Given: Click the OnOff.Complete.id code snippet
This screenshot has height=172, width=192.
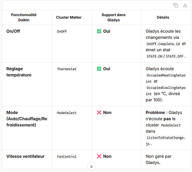Looking at the screenshot, I should [163, 44].
